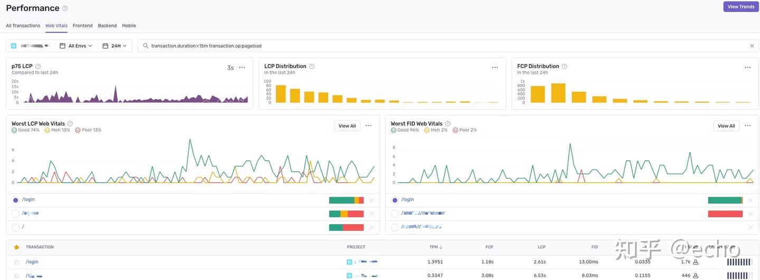Switch to the All Transactions tab
760x280 pixels.
point(23,26)
